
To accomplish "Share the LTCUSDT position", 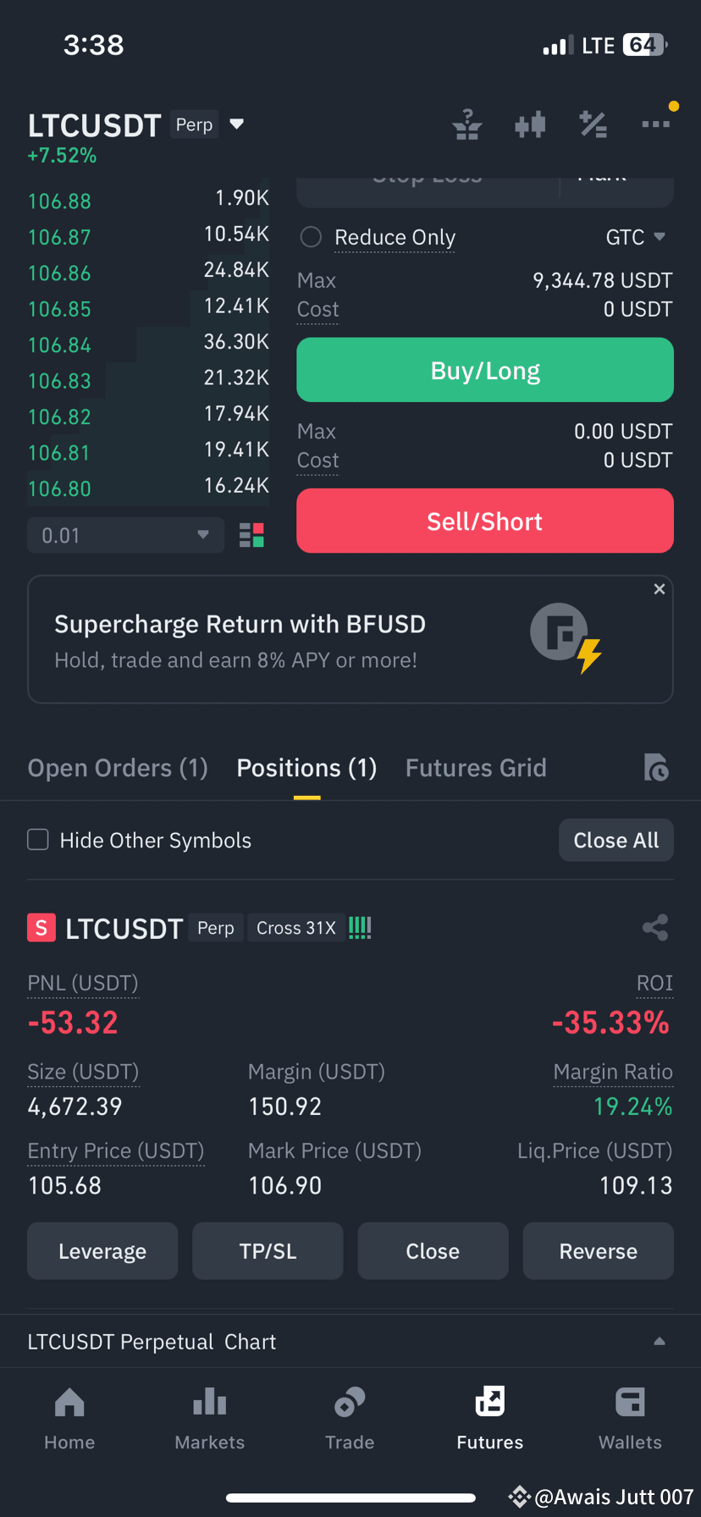I will 656,928.
